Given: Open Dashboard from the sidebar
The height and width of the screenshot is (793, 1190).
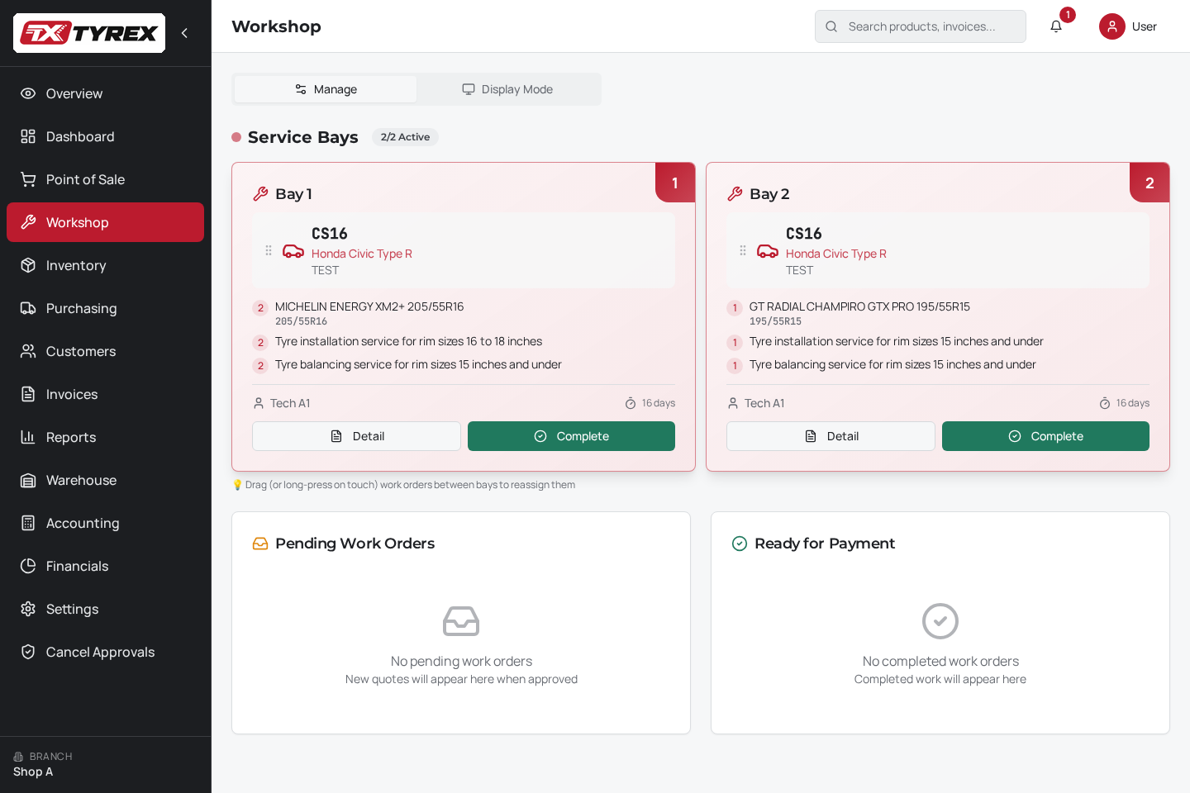Looking at the screenshot, I should 105,136.
